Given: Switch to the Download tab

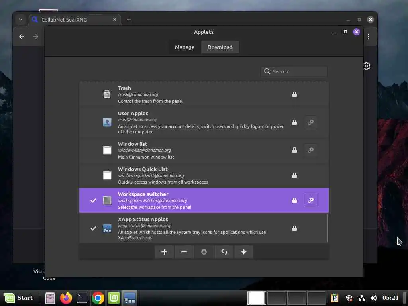Looking at the screenshot, I should pos(220,47).
